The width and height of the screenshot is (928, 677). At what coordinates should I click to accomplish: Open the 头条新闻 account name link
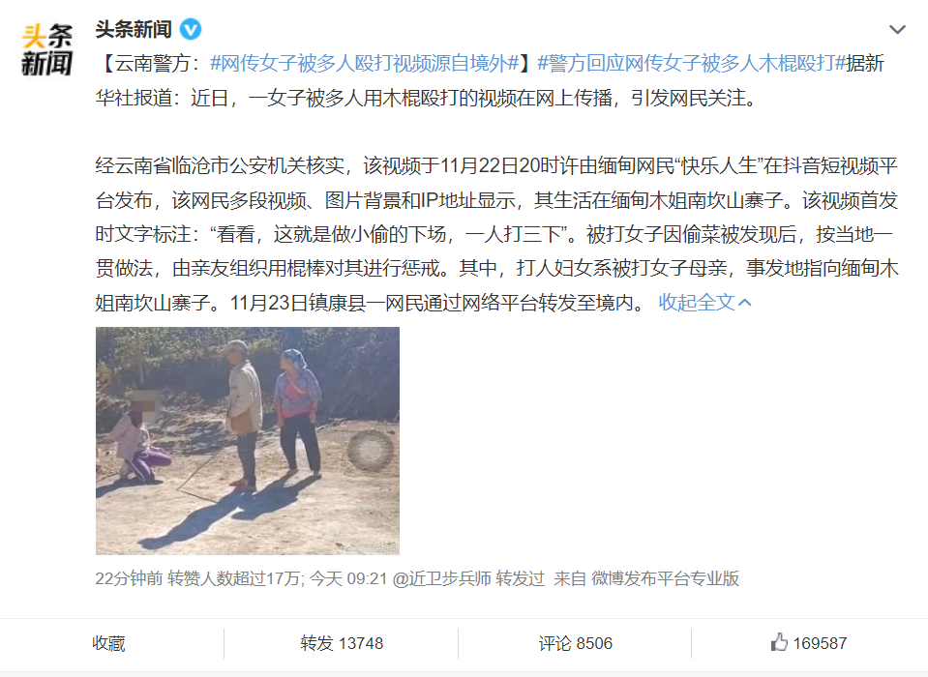[x=134, y=29]
